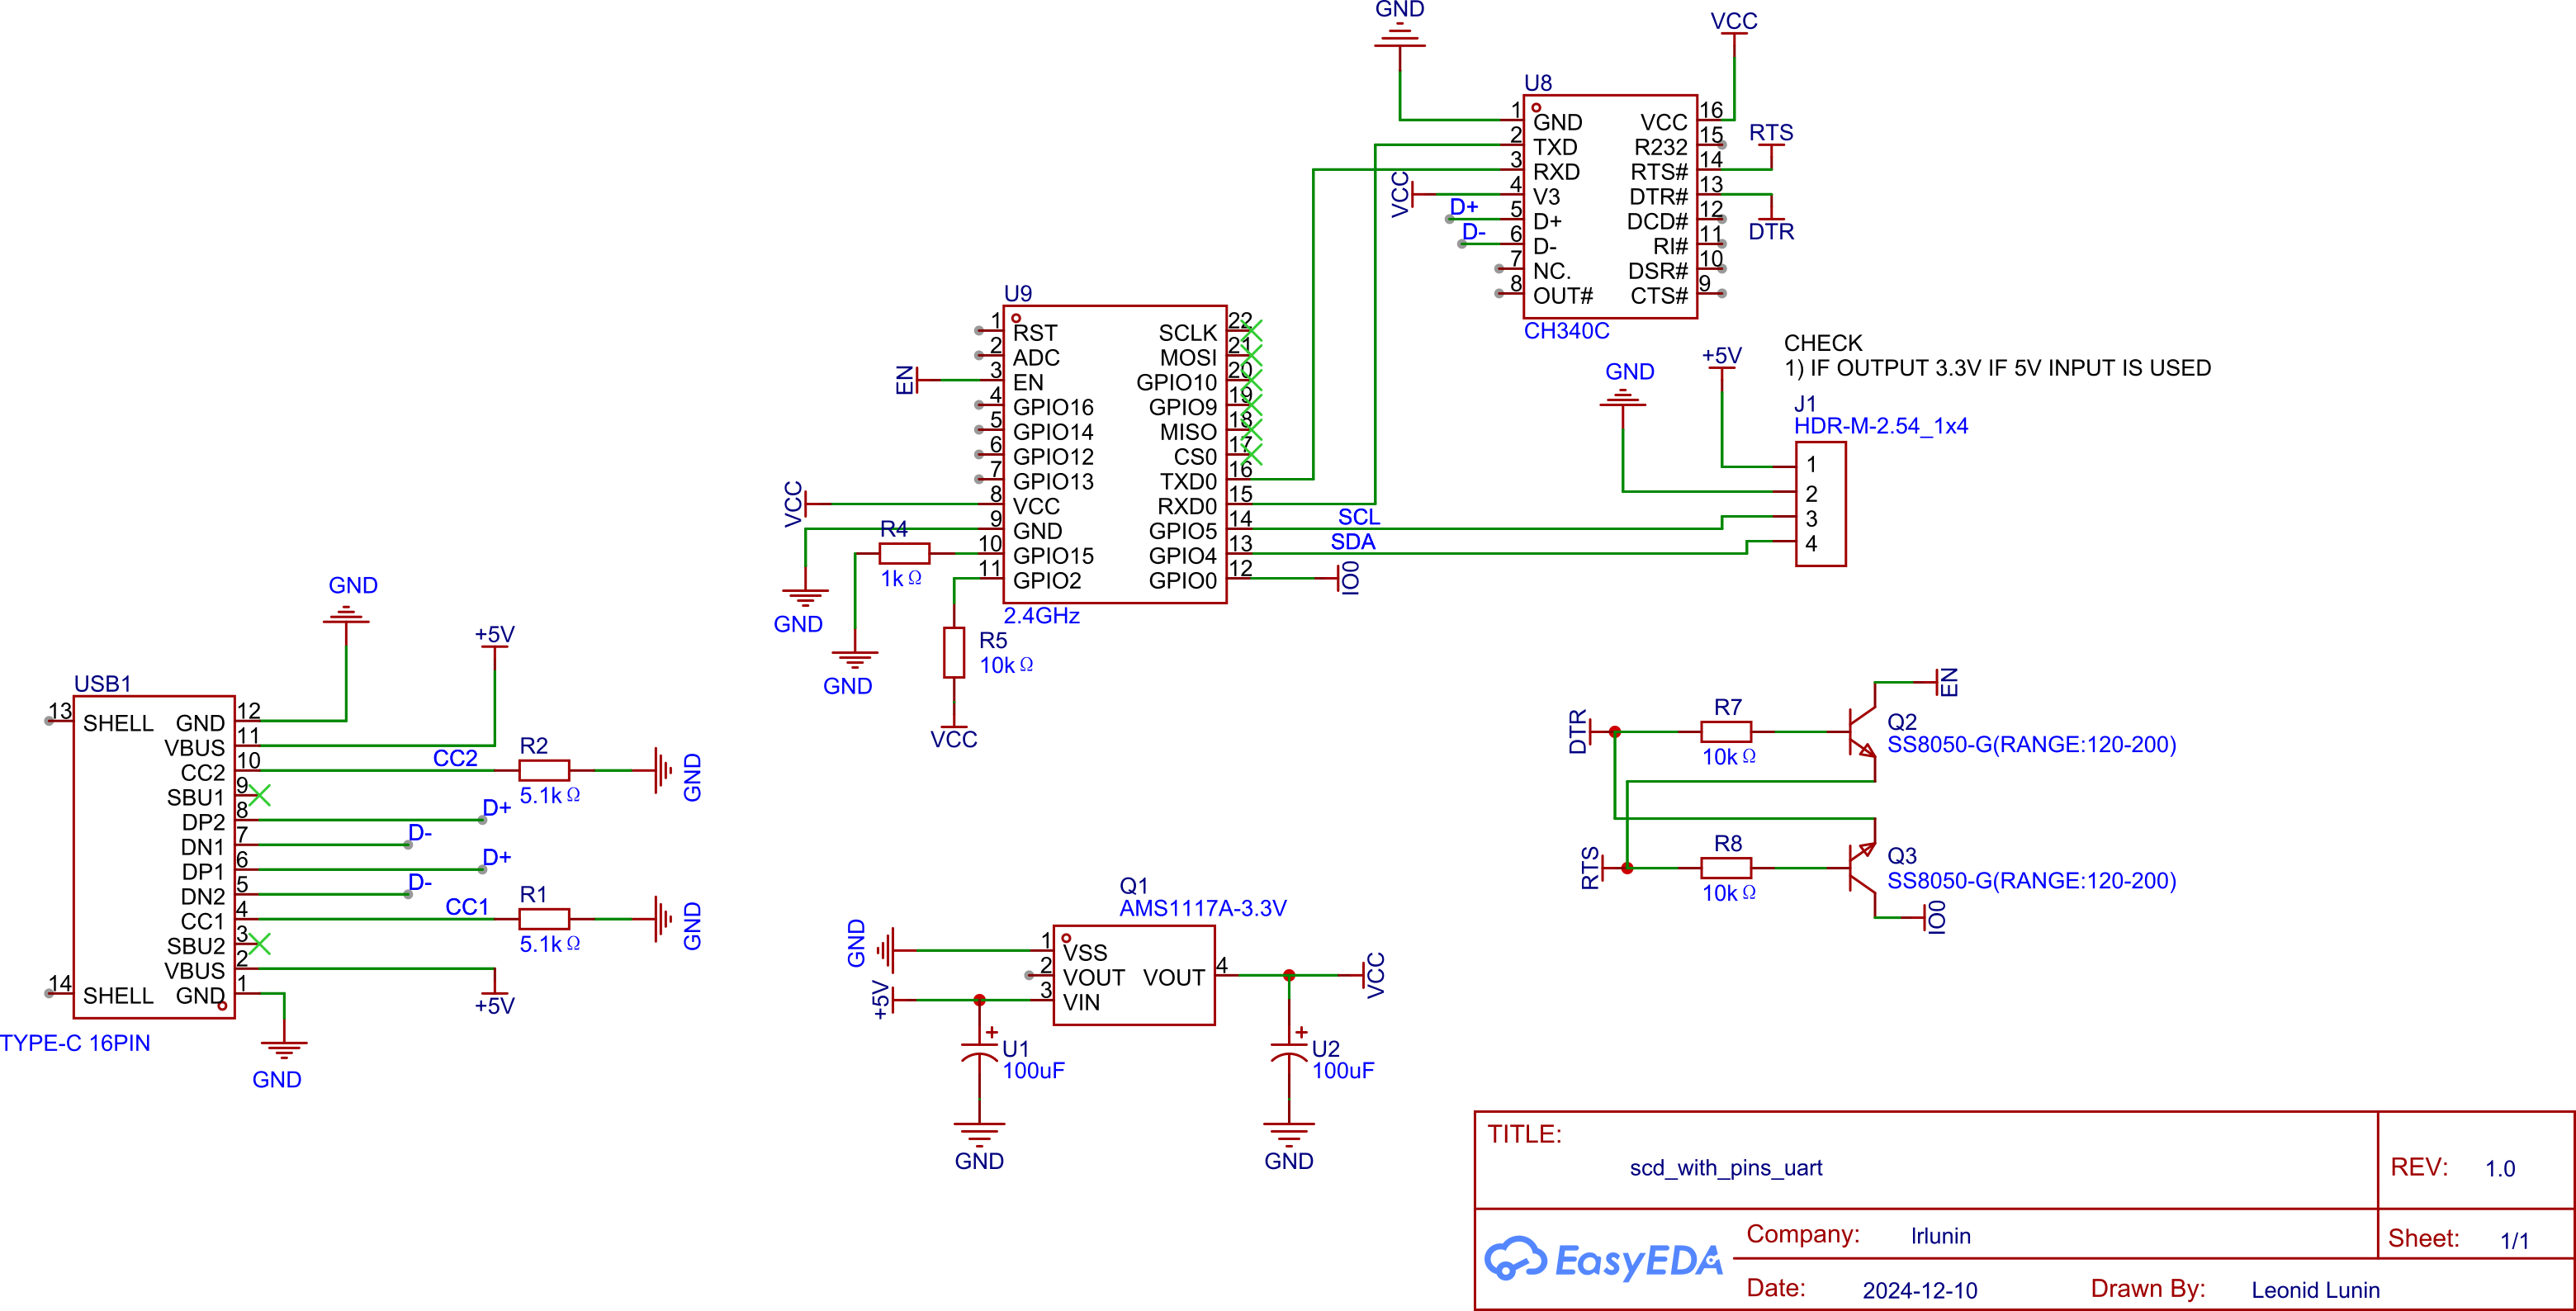Click the no-connect mark on SBU1 pin

[x=260, y=795]
